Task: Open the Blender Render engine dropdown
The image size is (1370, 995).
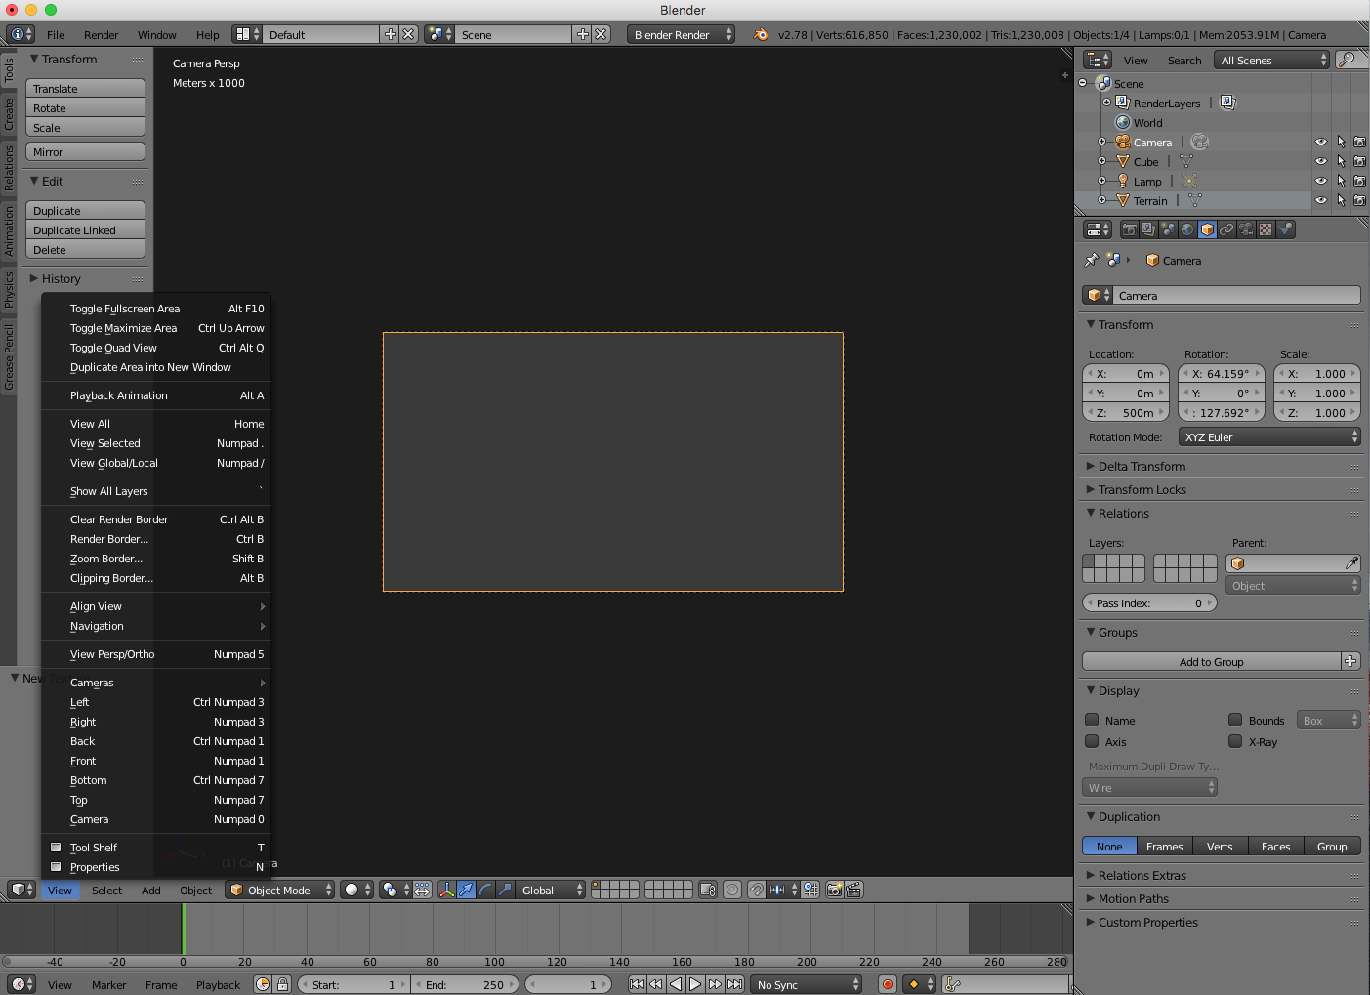Action: click(x=681, y=34)
